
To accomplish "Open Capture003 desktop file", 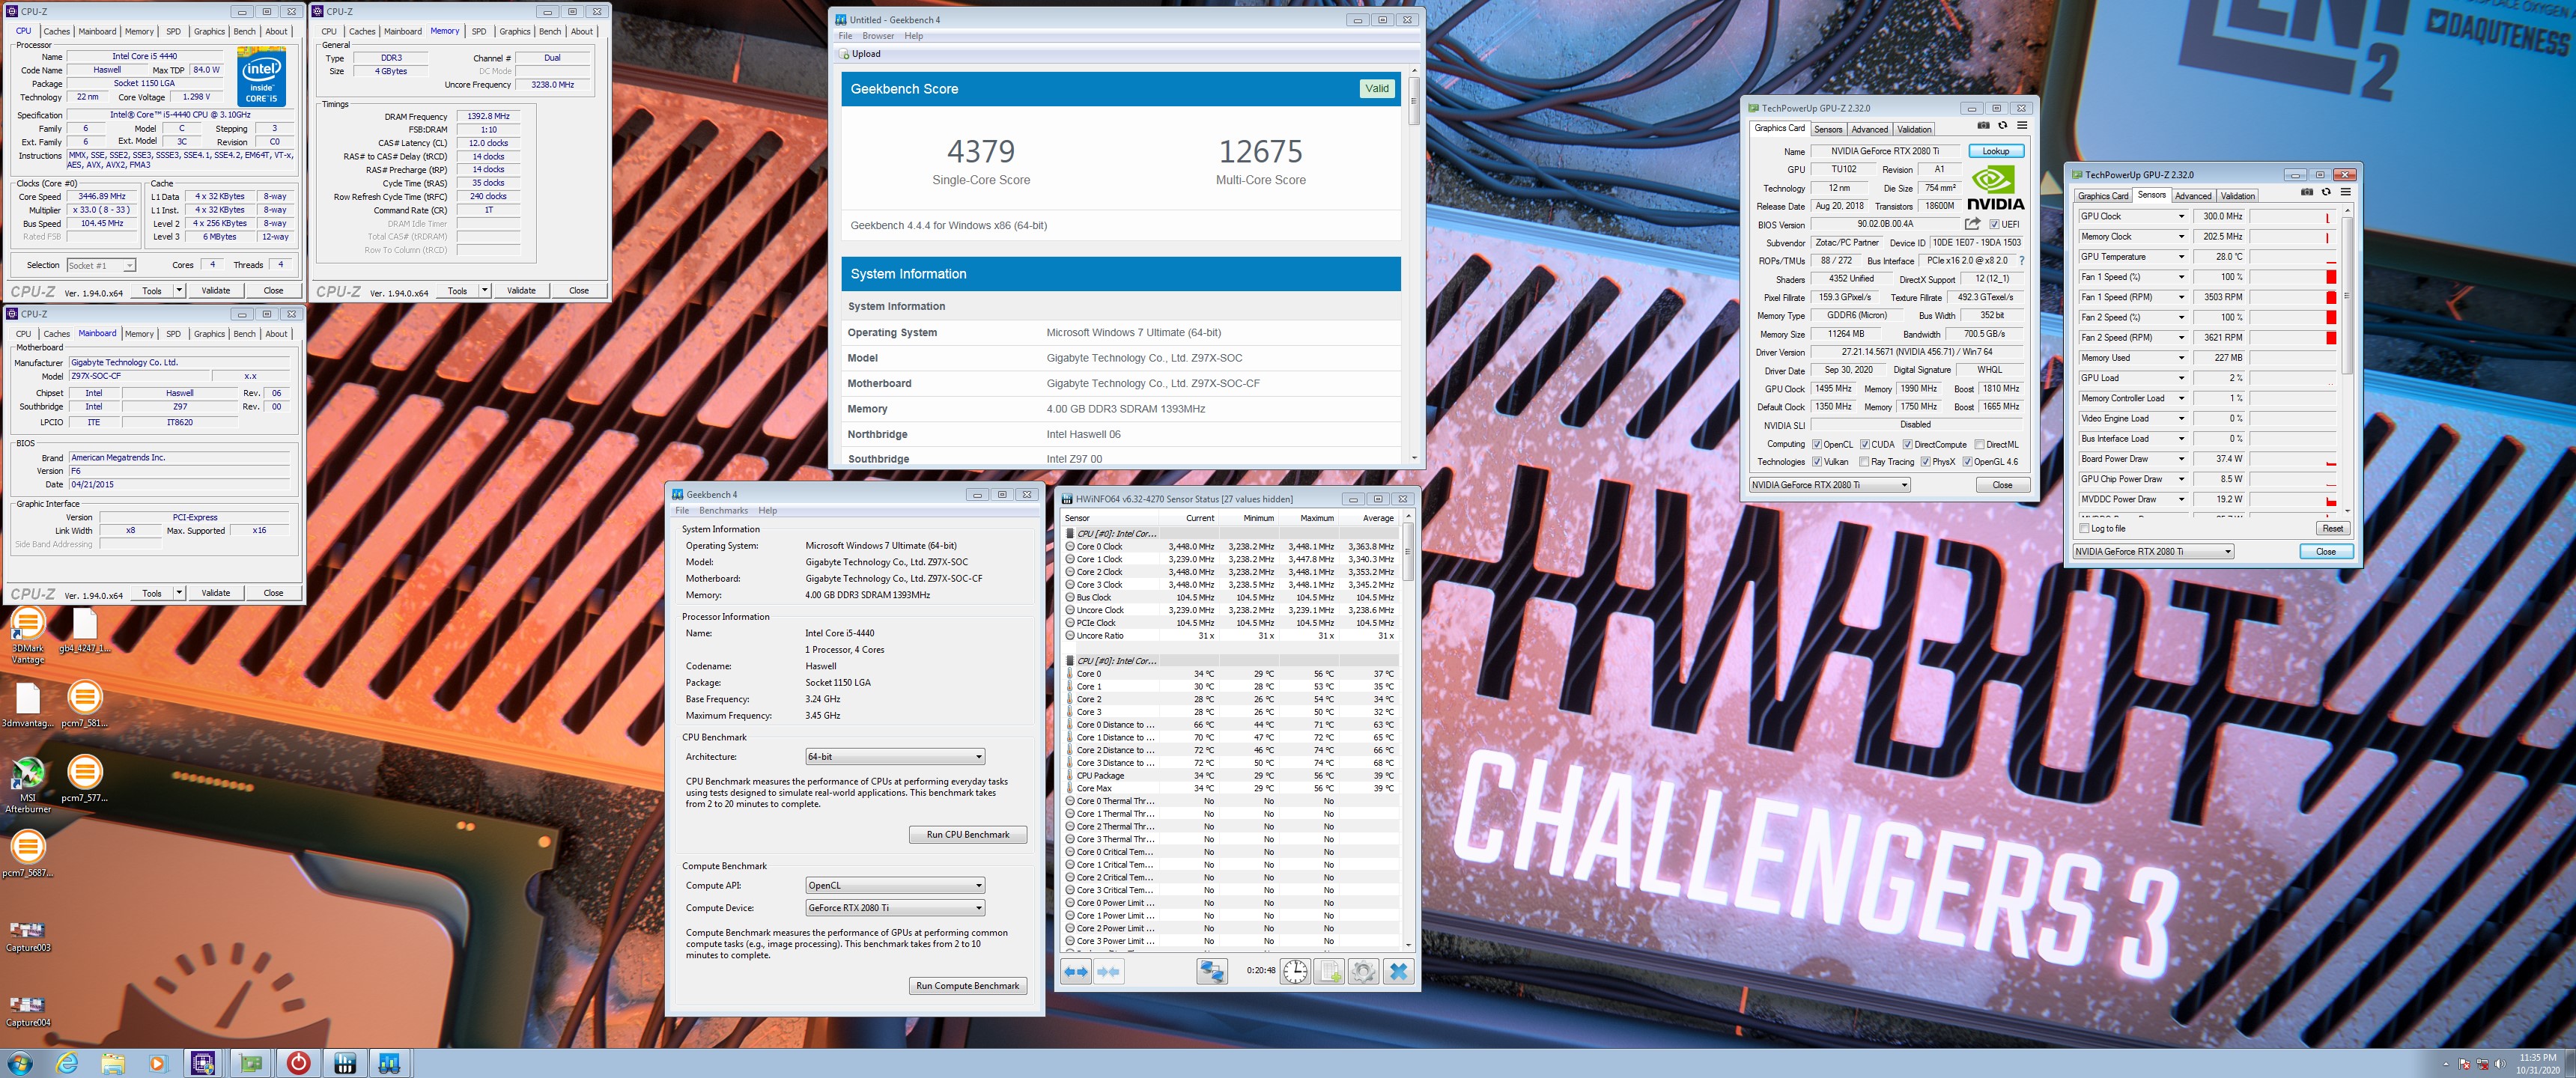I will 28,936.
